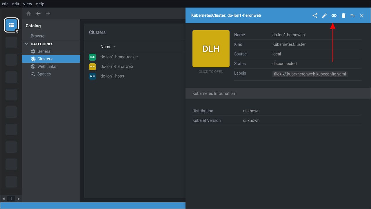The height and width of the screenshot is (209, 371).
Task: Click the heronweb-kubeconfig.yaml file label
Action: point(310,74)
